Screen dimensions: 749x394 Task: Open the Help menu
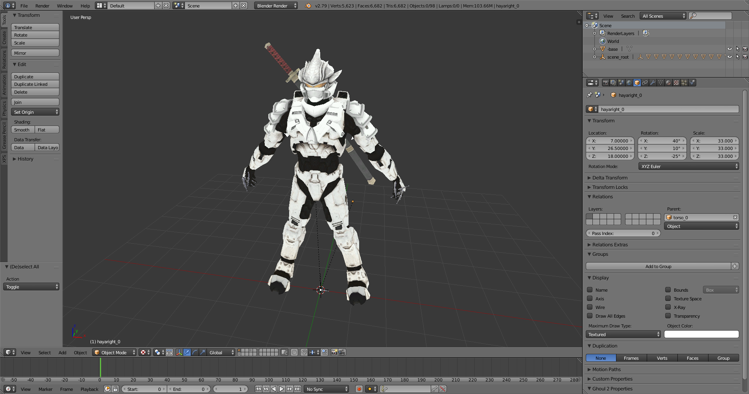click(x=85, y=6)
